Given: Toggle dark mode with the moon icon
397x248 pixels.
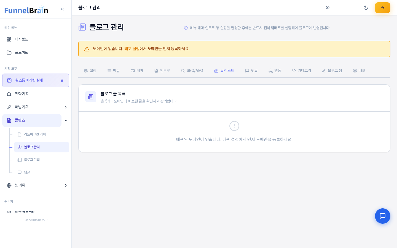Looking at the screenshot, I should click(x=366, y=8).
